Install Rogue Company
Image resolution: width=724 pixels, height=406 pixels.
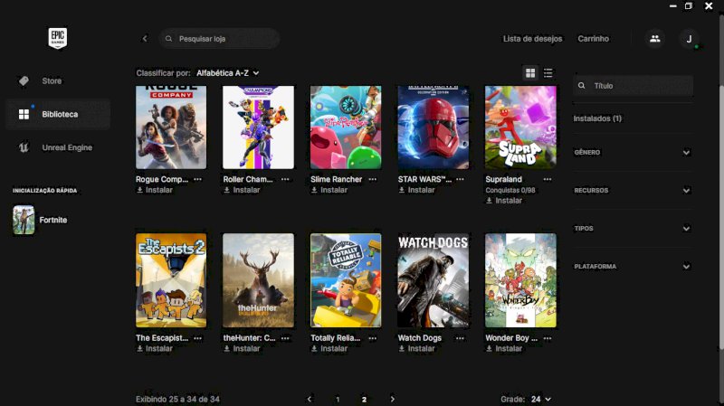pos(154,190)
